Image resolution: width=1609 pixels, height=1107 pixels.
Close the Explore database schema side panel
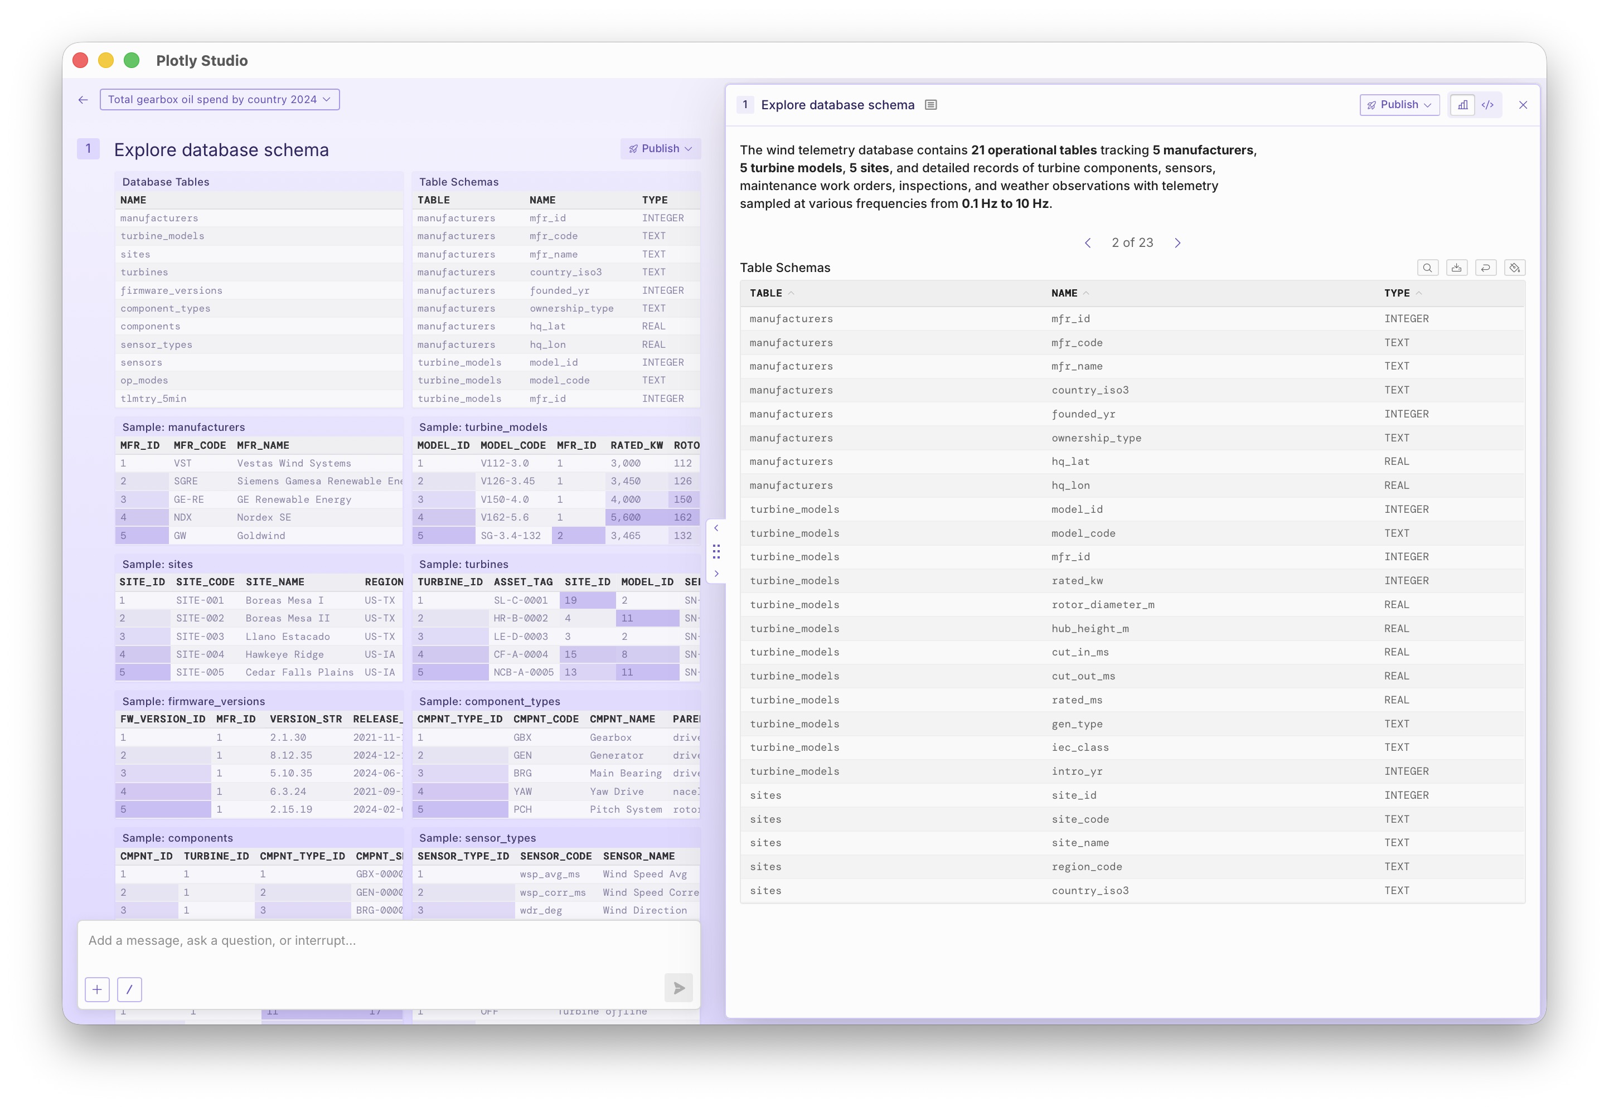click(x=1523, y=105)
